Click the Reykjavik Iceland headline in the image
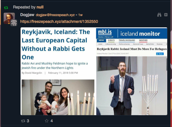Viewport: 172px width, 127px height. 56,45
